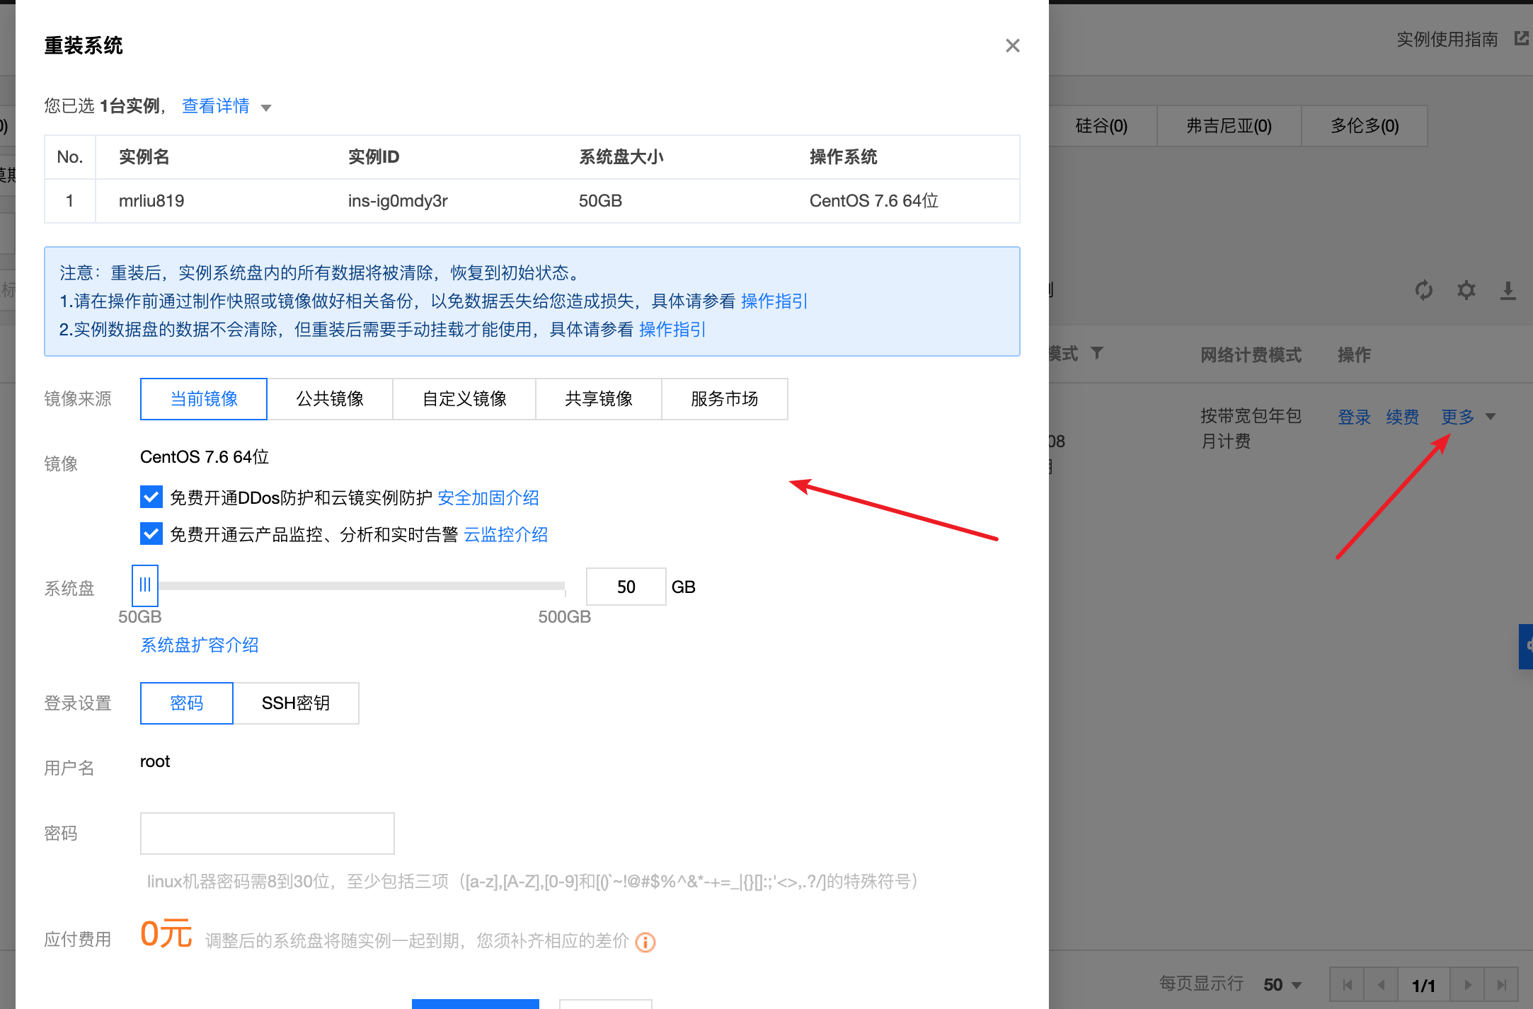The height and width of the screenshot is (1009, 1533).
Task: Open second 操作指引 link about mounting data disk
Action: tap(672, 330)
